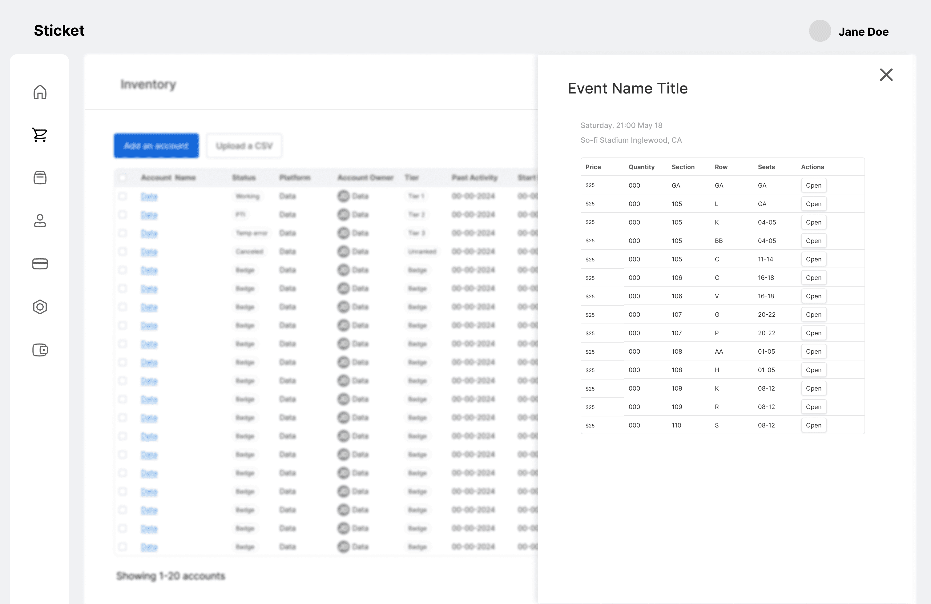Screen dimensions: 931x604
Task: Click Jane Doe's avatar circle
Action: (820, 31)
